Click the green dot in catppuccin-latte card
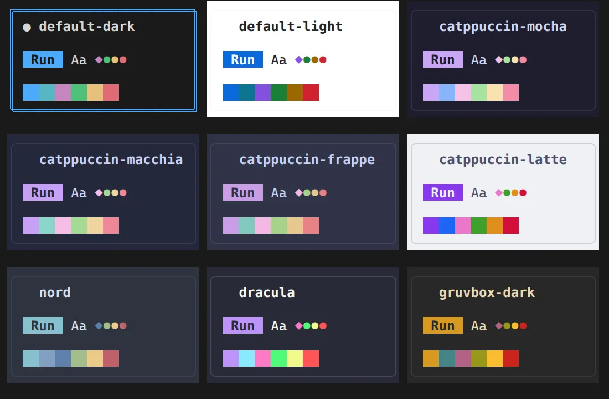Screen dimensions: 609x399 (x=507, y=192)
